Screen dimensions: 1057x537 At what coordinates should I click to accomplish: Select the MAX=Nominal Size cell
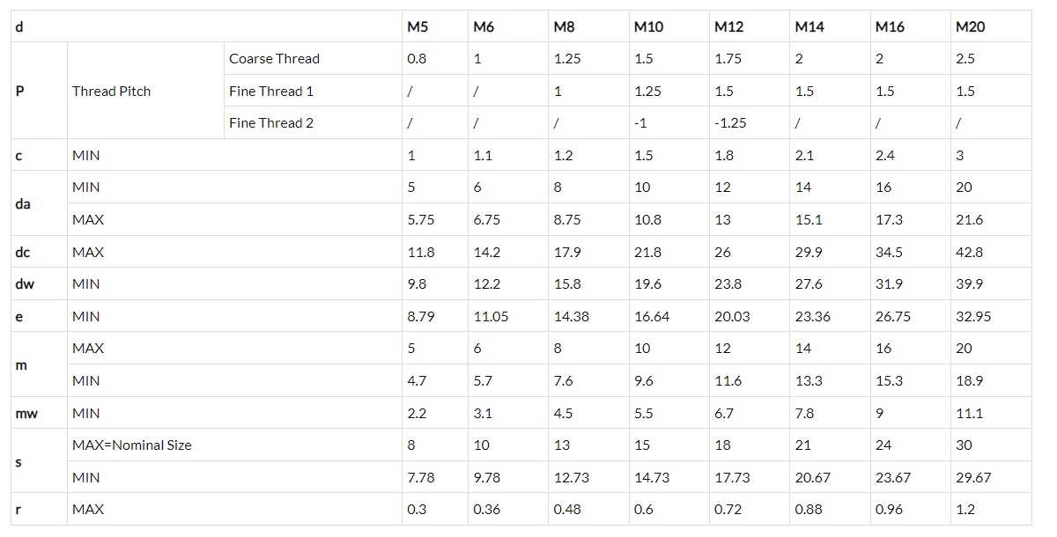(x=131, y=445)
